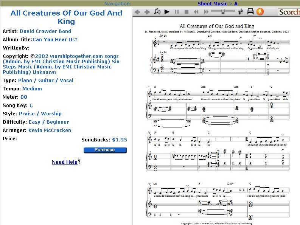Go to the next page arrow
This screenshot has height=225, width=300.
(x=147, y=12)
